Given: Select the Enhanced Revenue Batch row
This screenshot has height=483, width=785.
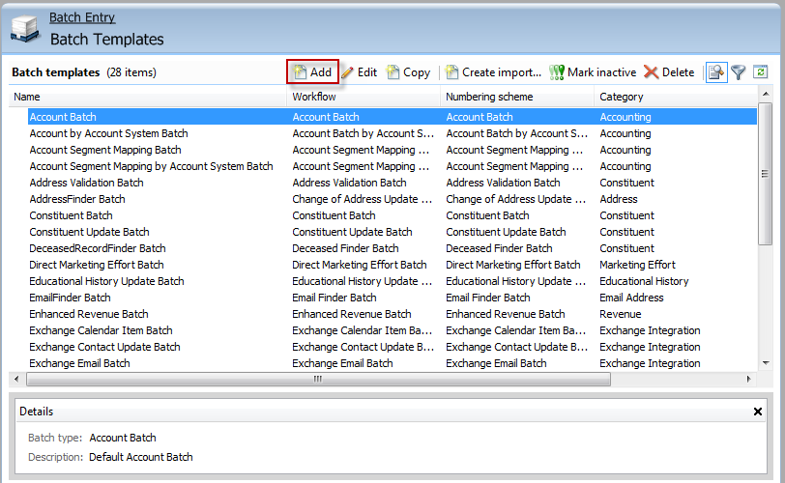Looking at the screenshot, I should point(89,314).
